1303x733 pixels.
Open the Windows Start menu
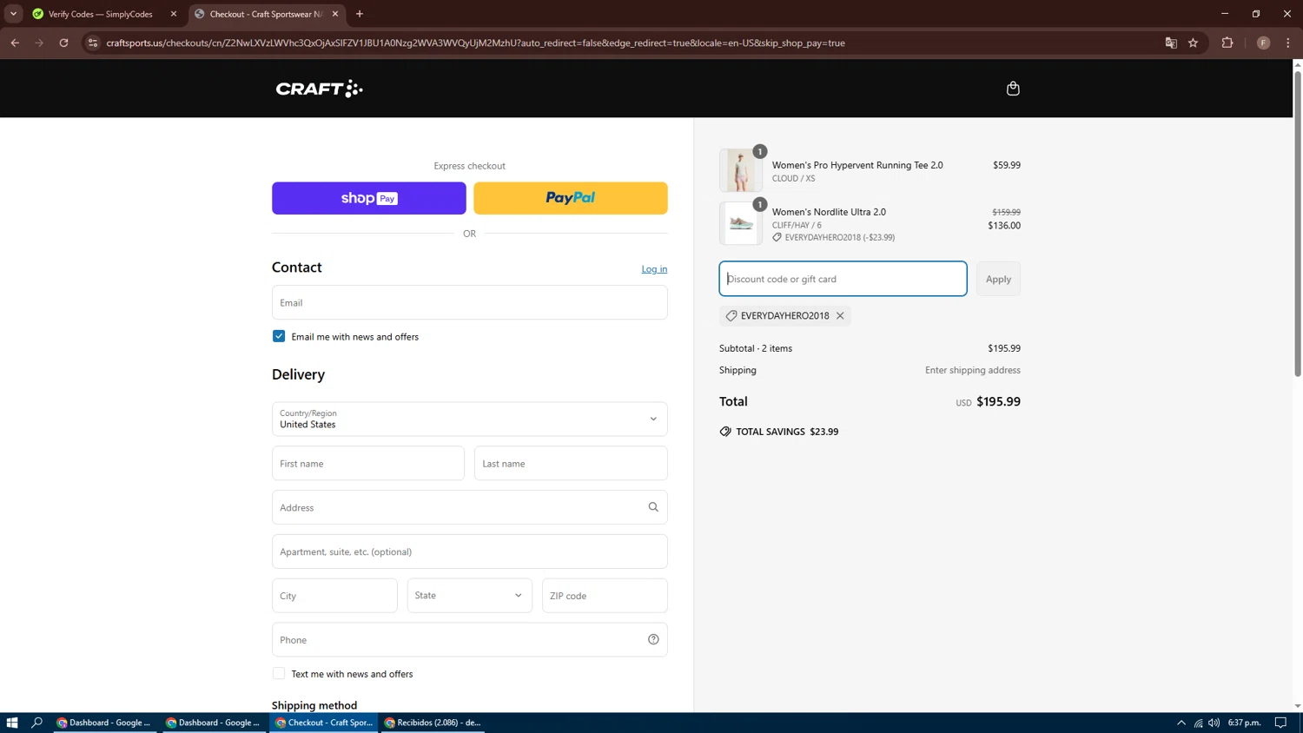(12, 723)
